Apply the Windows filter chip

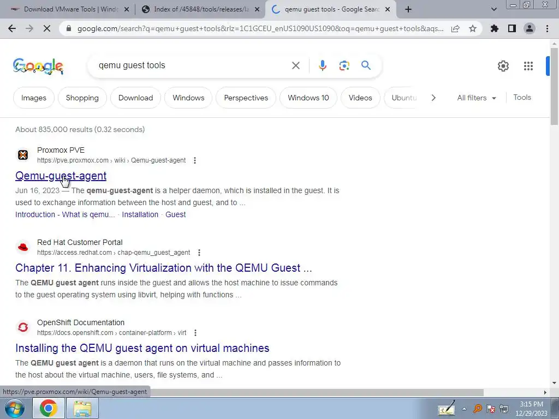[188, 98]
